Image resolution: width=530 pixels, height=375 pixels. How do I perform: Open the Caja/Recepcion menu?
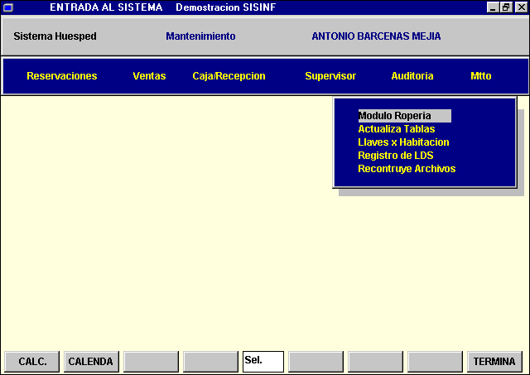(x=229, y=76)
